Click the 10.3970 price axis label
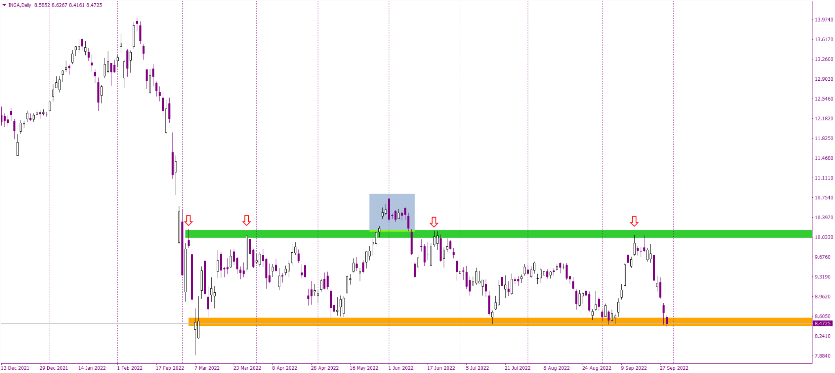Viewport: 835px width, 373px height. [824, 218]
